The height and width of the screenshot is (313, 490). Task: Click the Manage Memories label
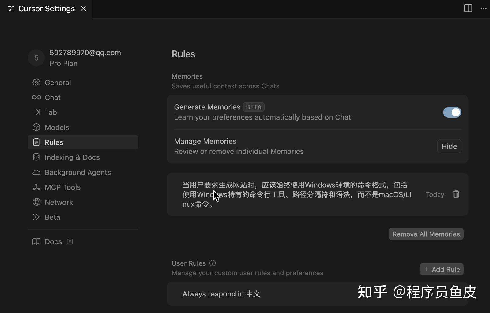(x=205, y=141)
